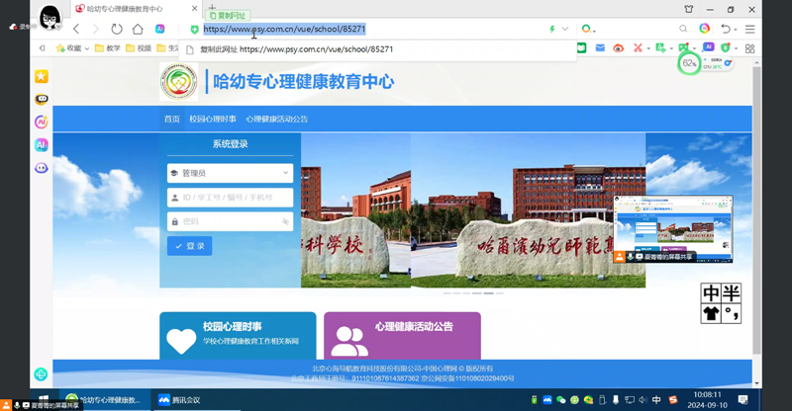Open Tencent Meeting from the taskbar

click(x=179, y=400)
